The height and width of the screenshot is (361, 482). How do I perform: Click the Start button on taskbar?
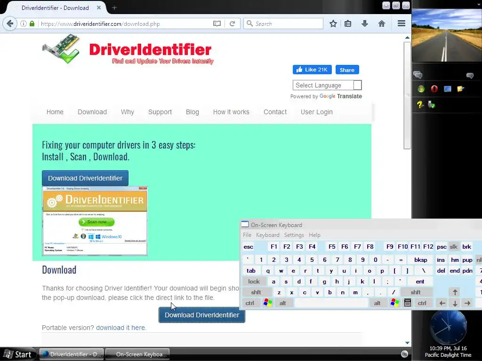point(19,354)
